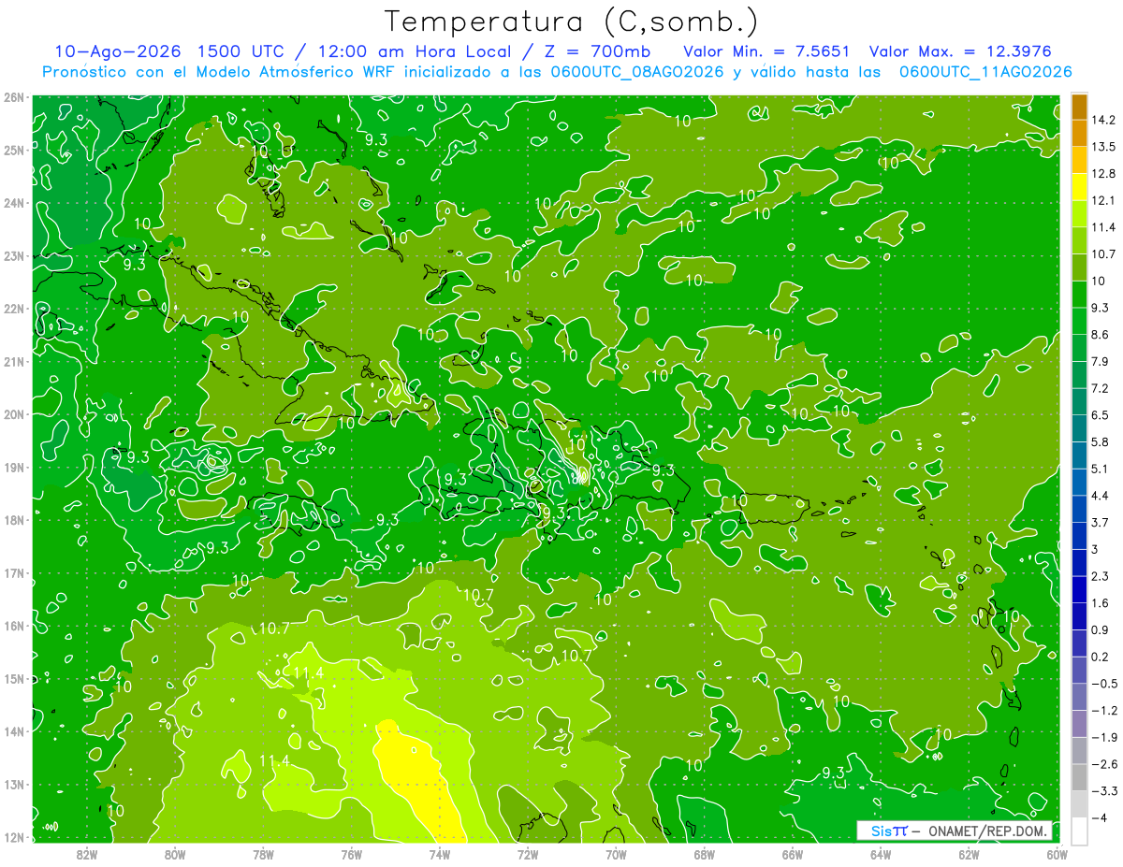Click the 22N latitude axis label

14,309
